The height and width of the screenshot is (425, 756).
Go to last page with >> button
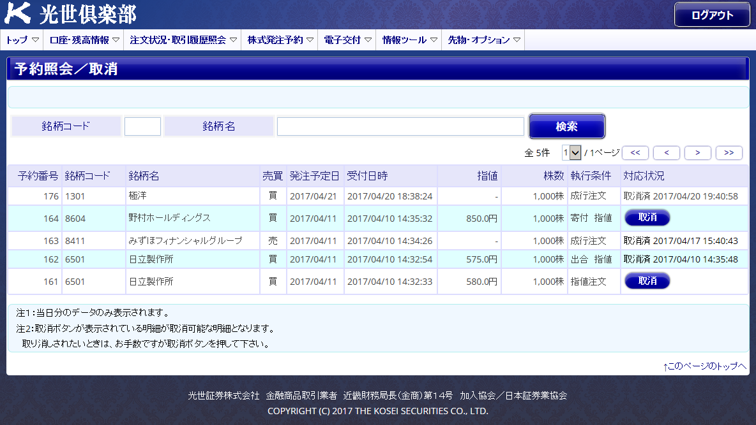pos(729,152)
